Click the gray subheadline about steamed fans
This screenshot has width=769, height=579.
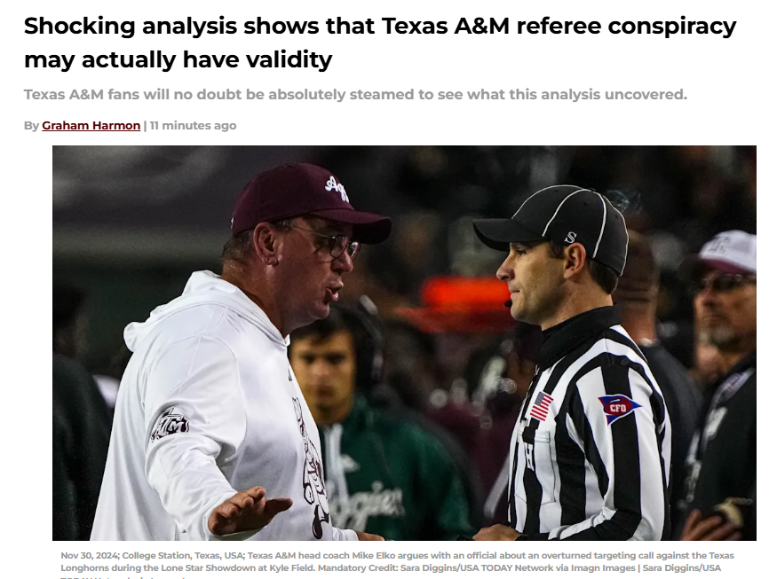355,94
